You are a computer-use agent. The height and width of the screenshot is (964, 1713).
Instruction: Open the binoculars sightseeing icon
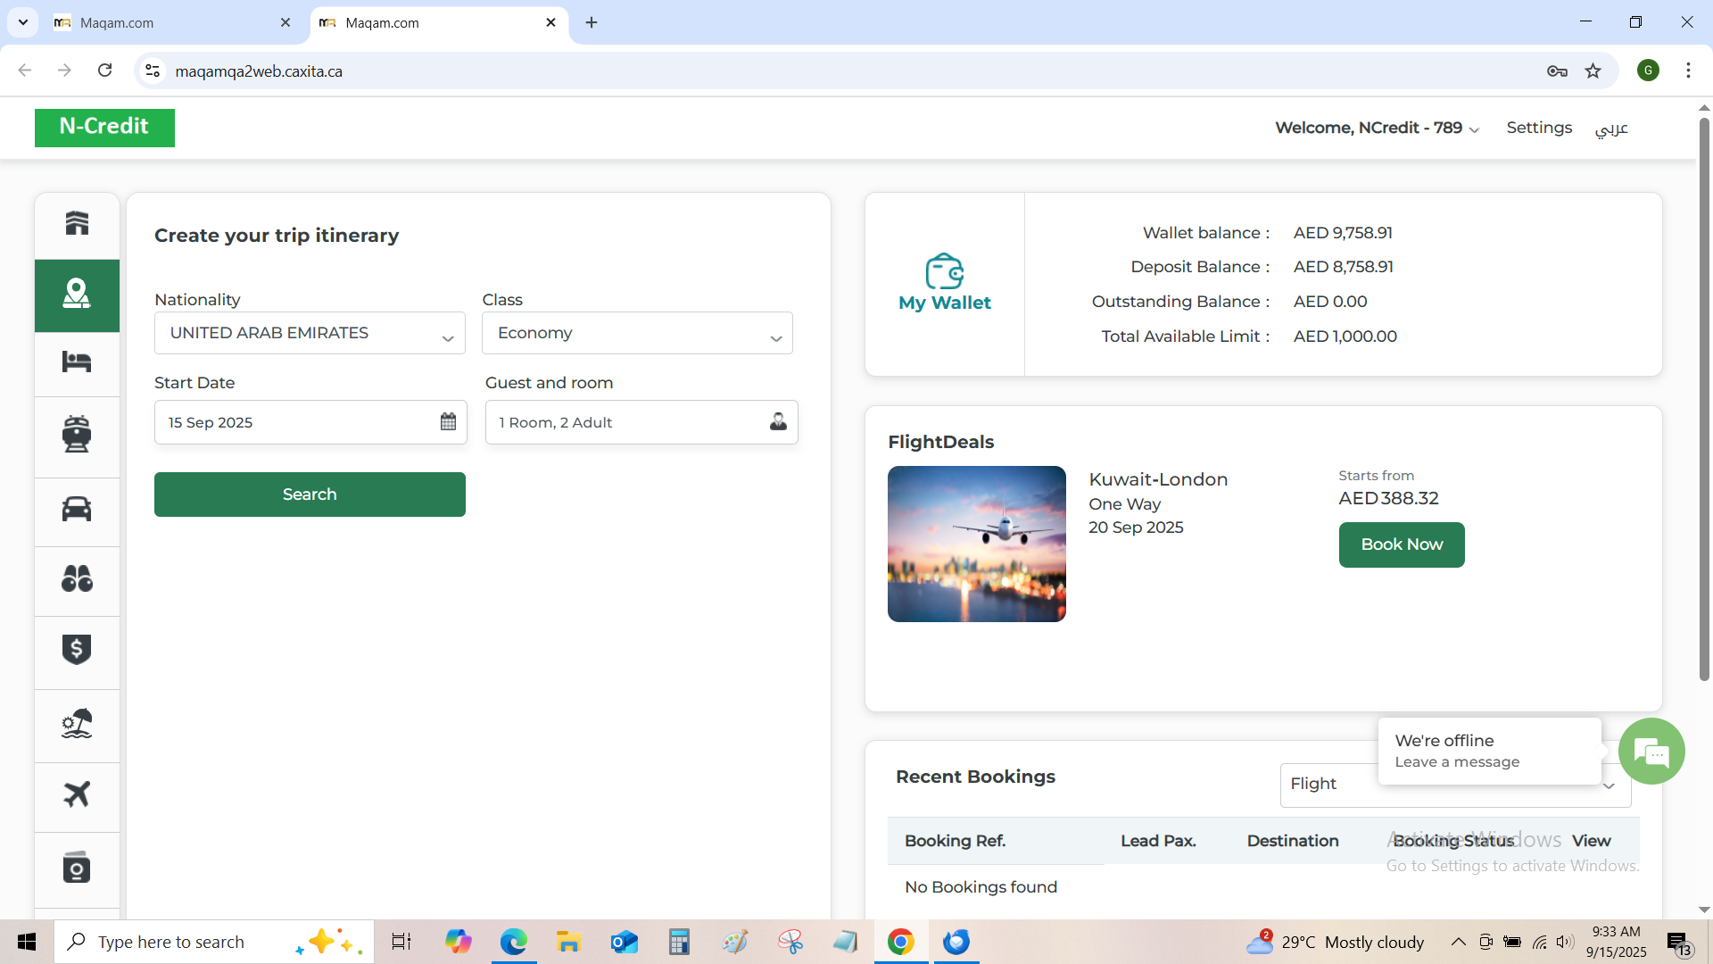[x=77, y=579]
